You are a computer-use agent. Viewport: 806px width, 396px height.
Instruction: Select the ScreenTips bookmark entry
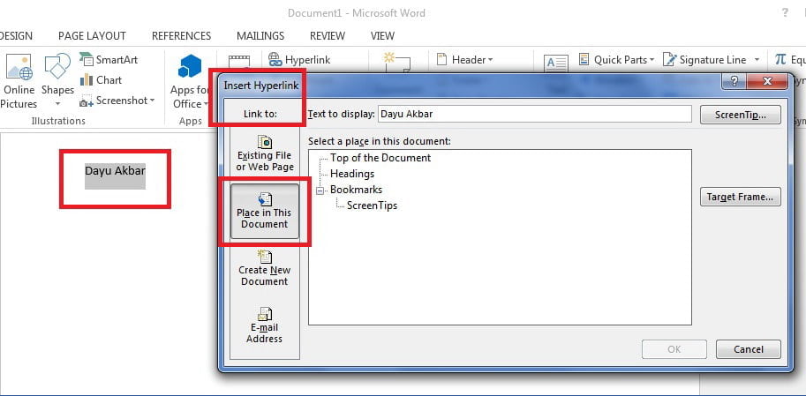tap(373, 205)
